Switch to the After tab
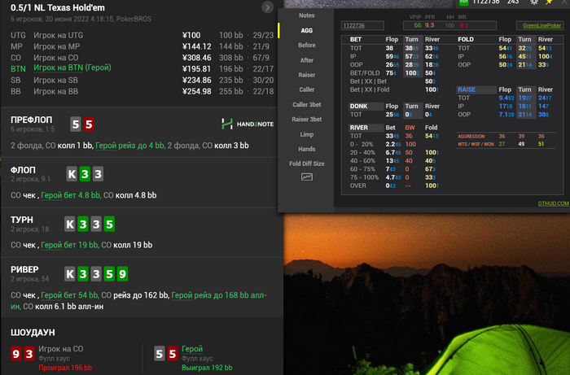570x375 pixels. point(307,60)
